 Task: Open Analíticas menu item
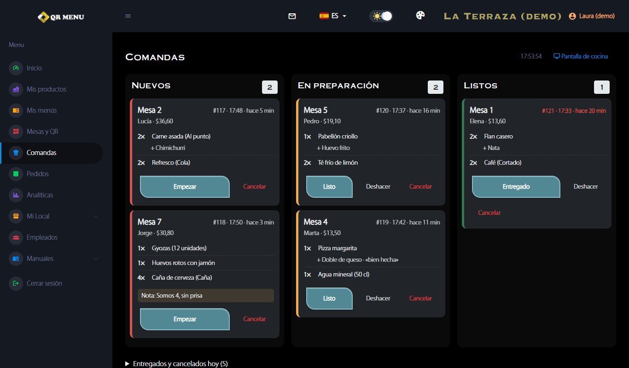pyautogui.click(x=40, y=195)
